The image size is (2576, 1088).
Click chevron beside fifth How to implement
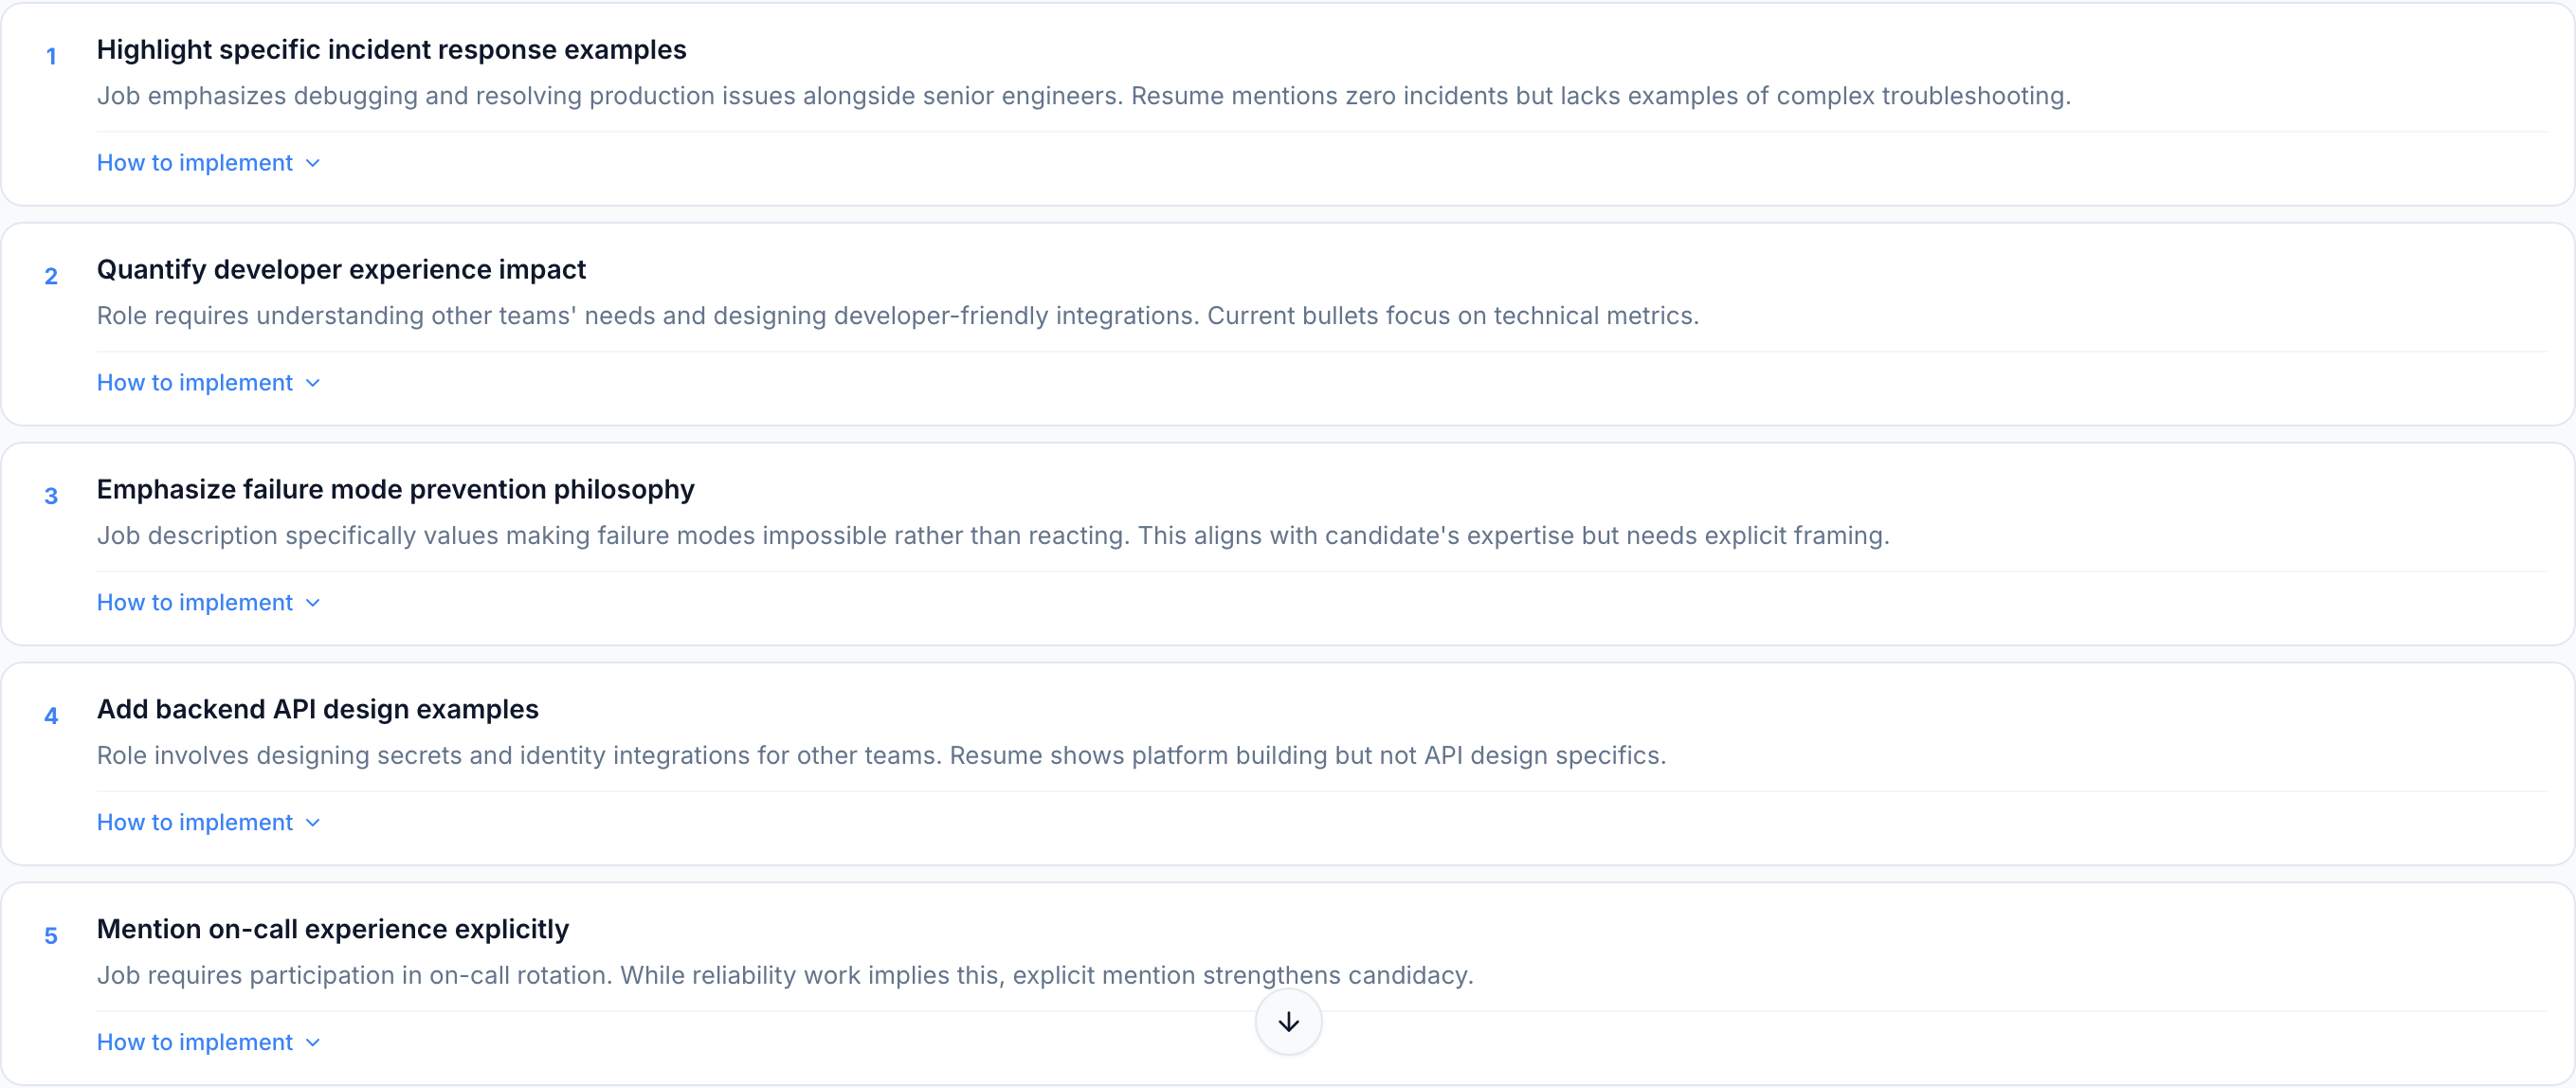[313, 1044]
